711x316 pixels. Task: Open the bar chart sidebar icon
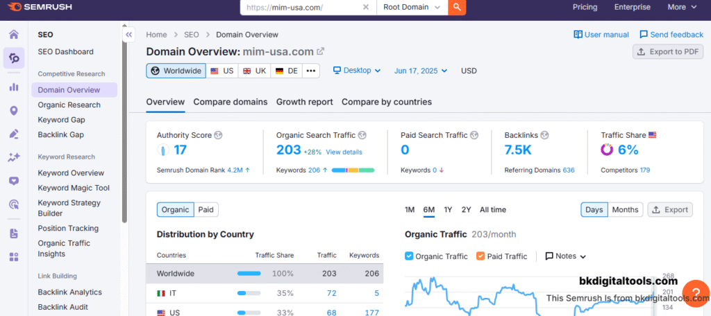[x=14, y=87]
